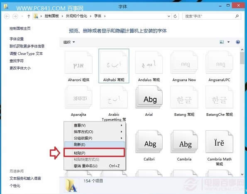Click 控制面板 in breadcrumb path
The image size is (247, 194).
click(51, 16)
